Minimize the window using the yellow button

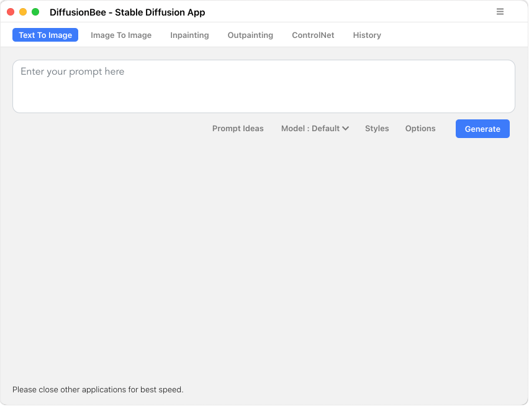point(23,12)
